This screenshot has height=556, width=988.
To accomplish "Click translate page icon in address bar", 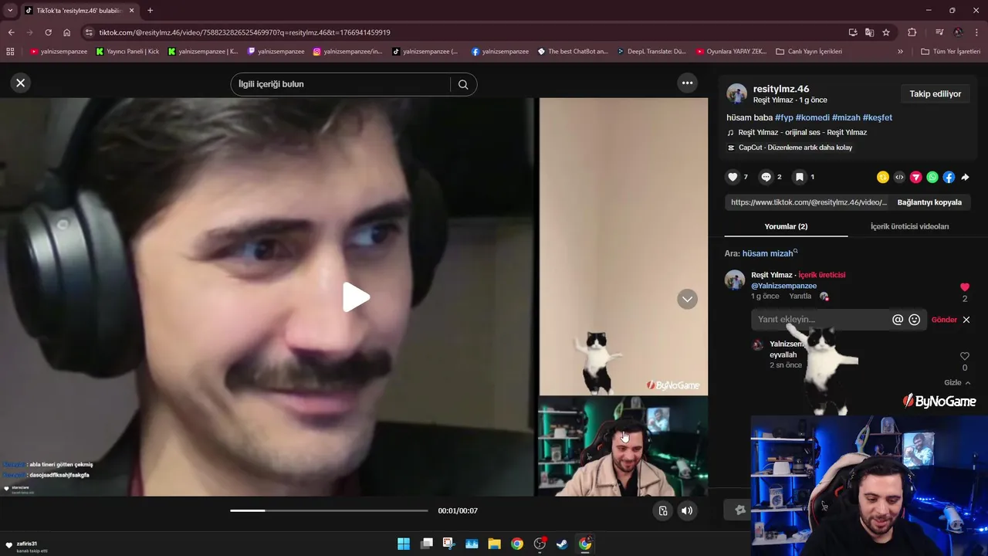I will click(x=869, y=32).
